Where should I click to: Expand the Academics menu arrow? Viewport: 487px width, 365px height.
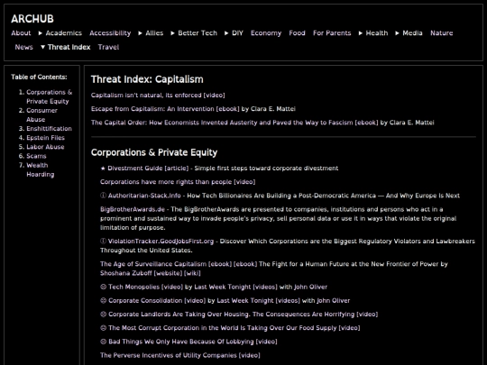point(41,33)
